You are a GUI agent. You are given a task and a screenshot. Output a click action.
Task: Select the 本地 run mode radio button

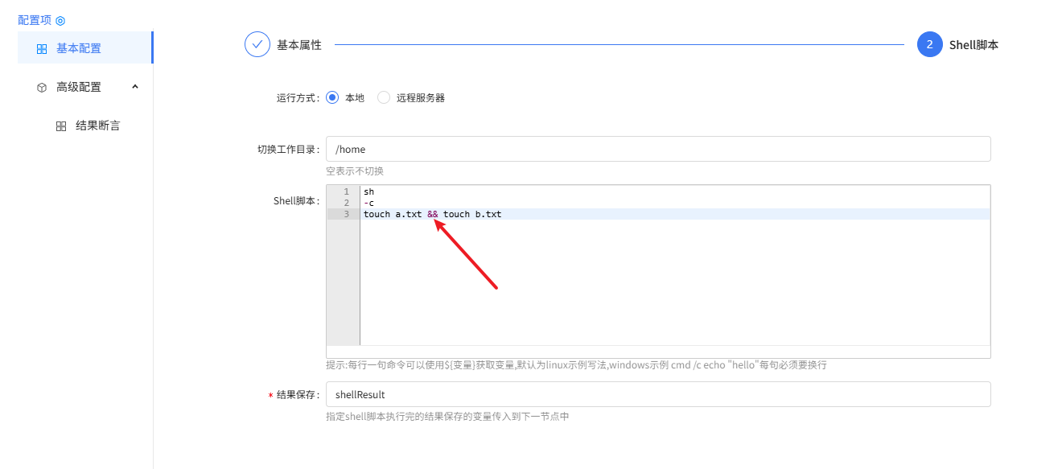coord(333,97)
